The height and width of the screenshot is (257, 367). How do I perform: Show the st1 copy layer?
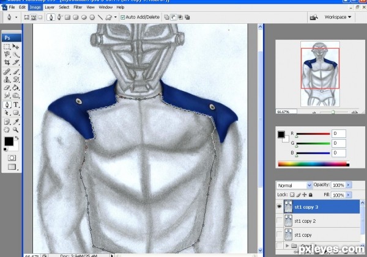(280, 234)
